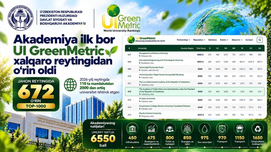The image size is (271, 152).
Task: Click the large gold 6550 ball score
Action: [x=103, y=138]
